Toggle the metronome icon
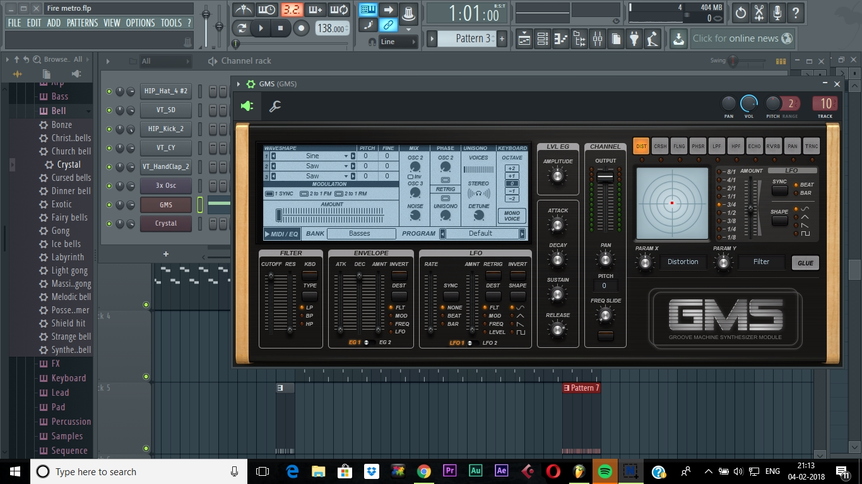The width and height of the screenshot is (862, 484). [x=243, y=10]
